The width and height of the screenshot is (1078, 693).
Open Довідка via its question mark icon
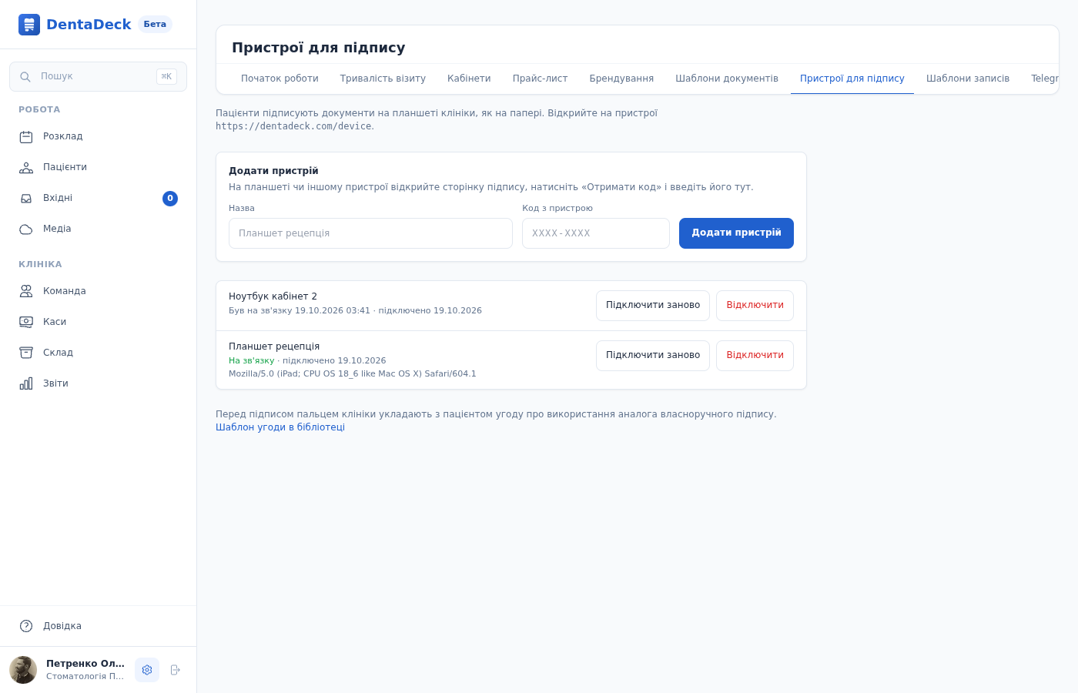(26, 626)
